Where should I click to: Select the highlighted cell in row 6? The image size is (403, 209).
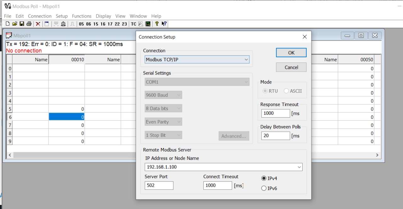point(67,117)
